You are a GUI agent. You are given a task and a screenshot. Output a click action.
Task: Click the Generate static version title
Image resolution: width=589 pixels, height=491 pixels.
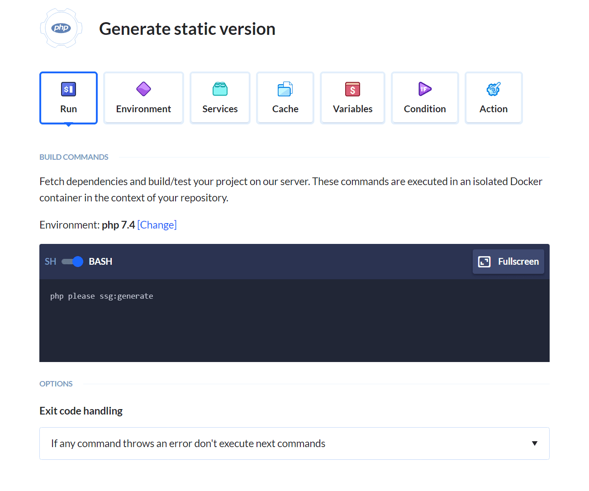(x=187, y=29)
